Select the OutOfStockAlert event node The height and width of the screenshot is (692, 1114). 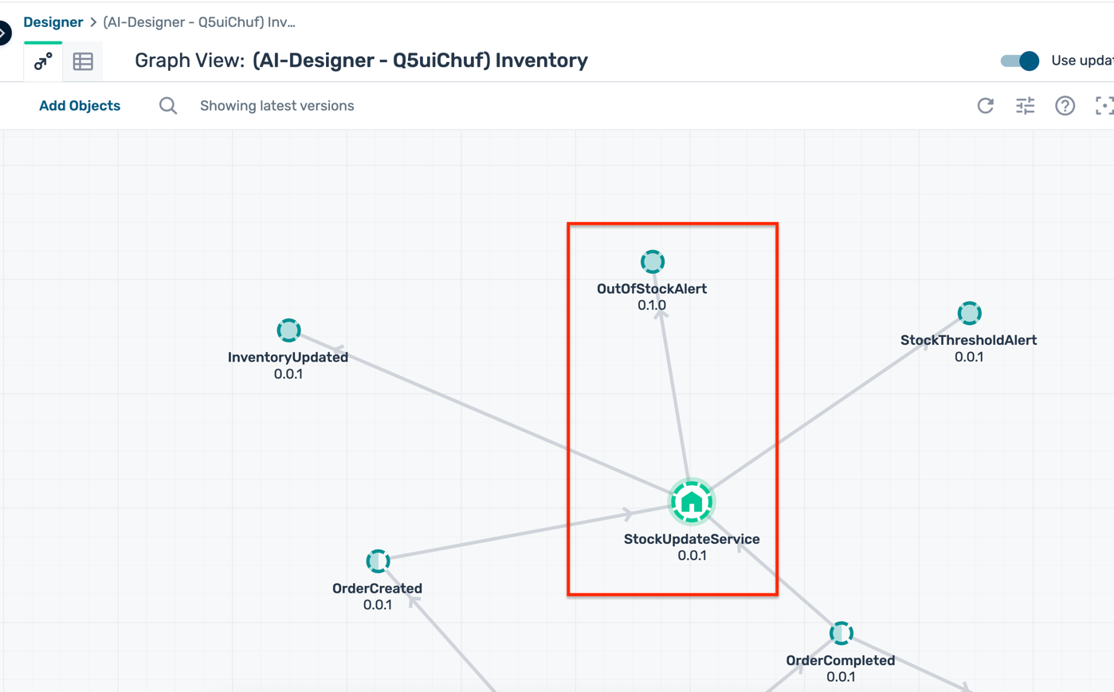[653, 261]
